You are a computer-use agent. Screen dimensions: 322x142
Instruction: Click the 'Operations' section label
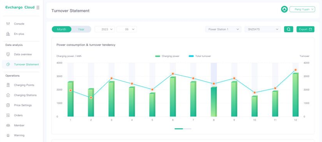pos(12,76)
